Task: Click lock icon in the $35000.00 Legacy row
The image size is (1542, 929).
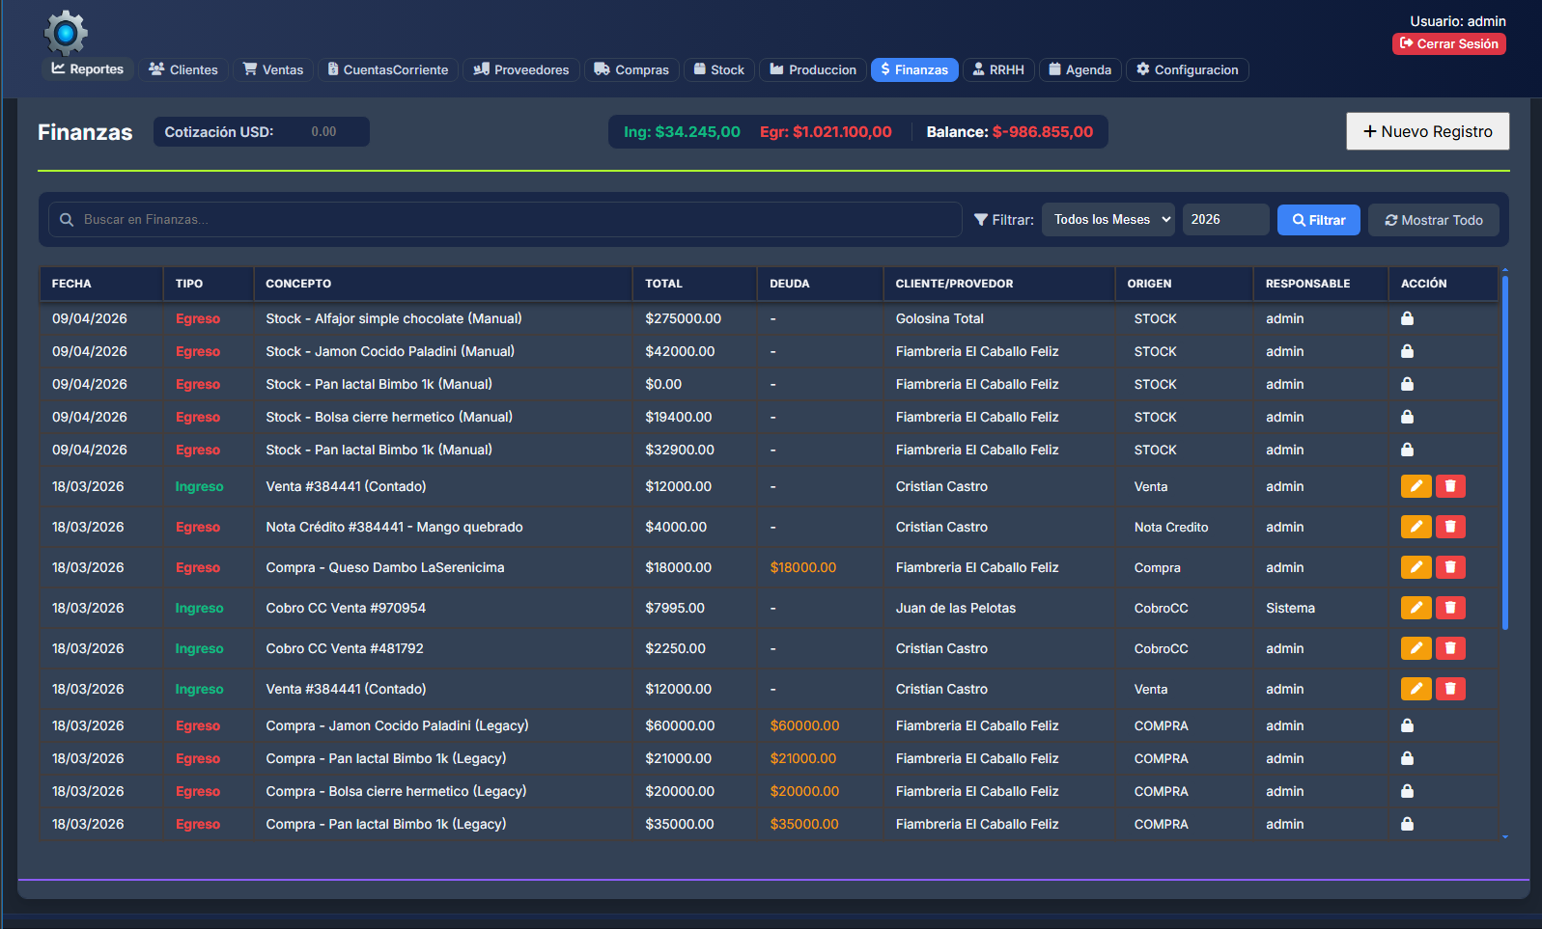Action: tap(1407, 824)
